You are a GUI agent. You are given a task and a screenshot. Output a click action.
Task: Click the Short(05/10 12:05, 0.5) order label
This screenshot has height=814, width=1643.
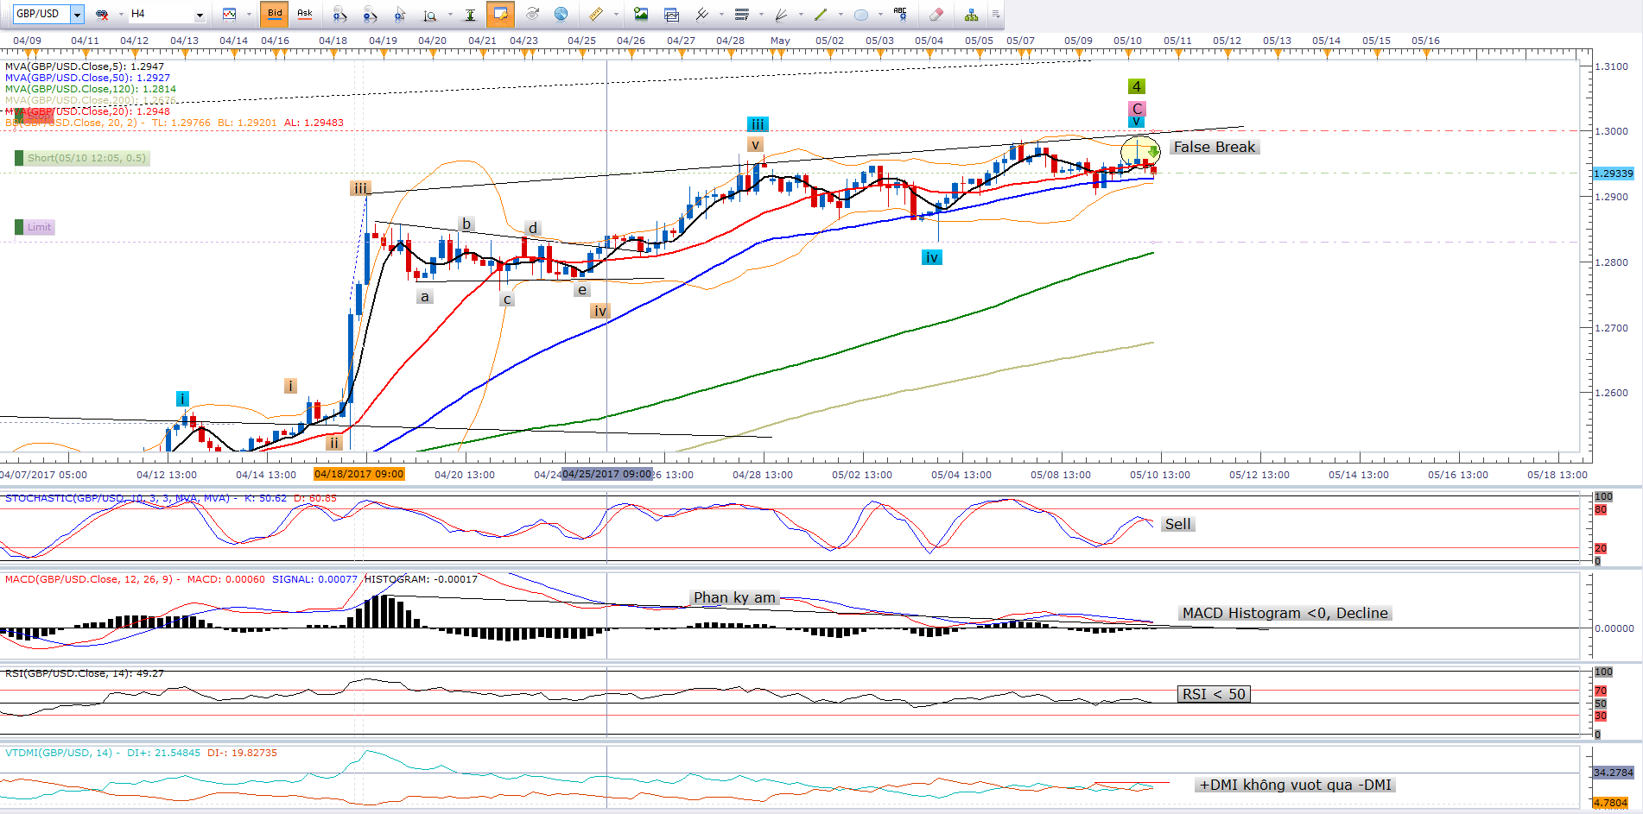point(86,158)
